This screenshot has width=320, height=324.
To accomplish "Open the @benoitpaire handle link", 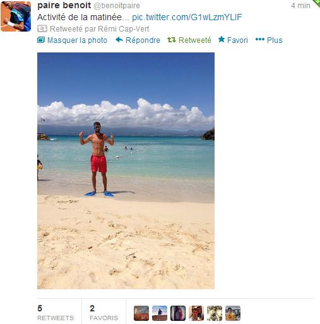I will 117,6.
